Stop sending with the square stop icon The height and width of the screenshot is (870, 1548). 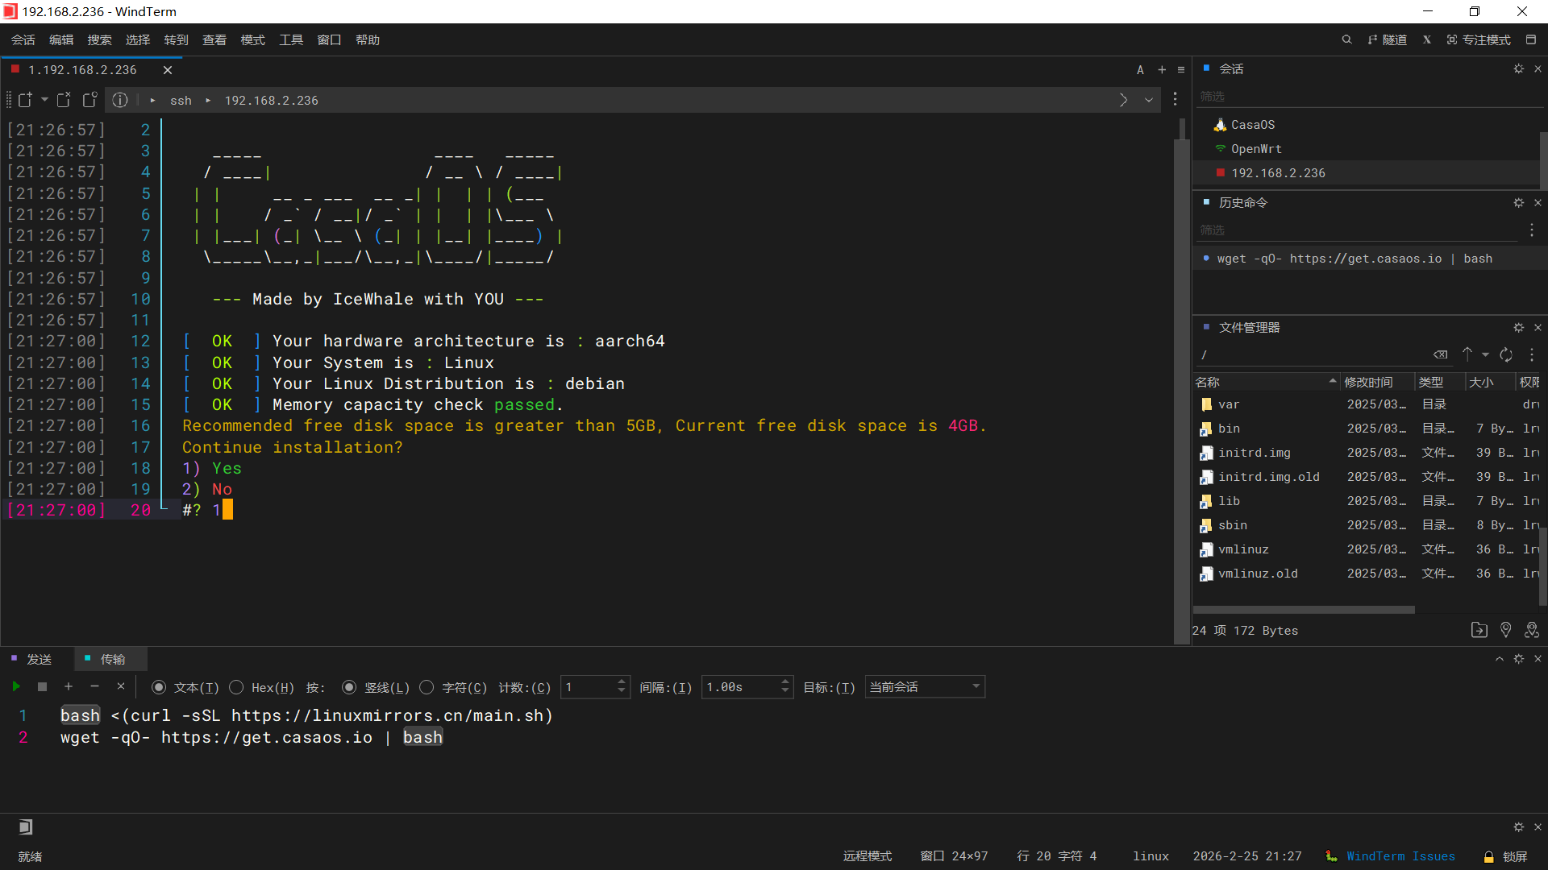[x=43, y=686]
